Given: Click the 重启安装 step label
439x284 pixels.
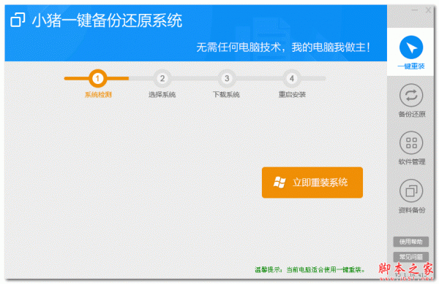Looking at the screenshot, I should [x=292, y=95].
